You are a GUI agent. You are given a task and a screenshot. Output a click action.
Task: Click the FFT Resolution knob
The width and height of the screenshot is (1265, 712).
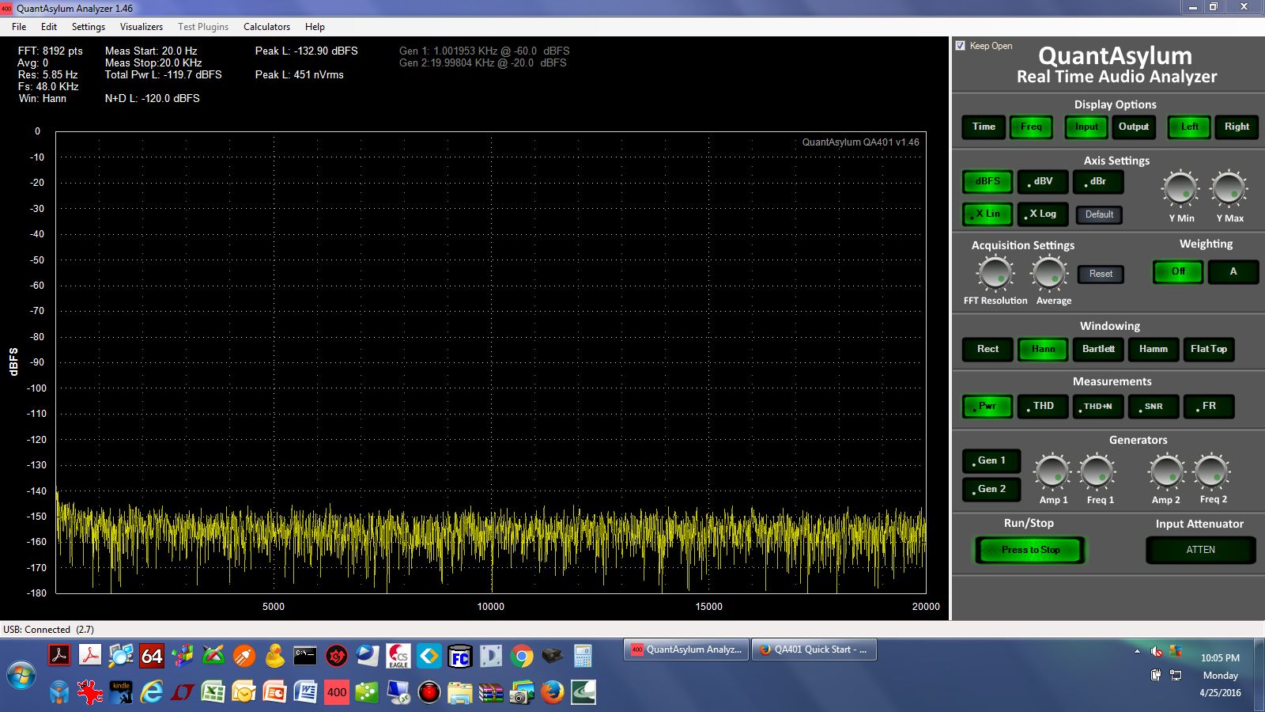tap(995, 274)
